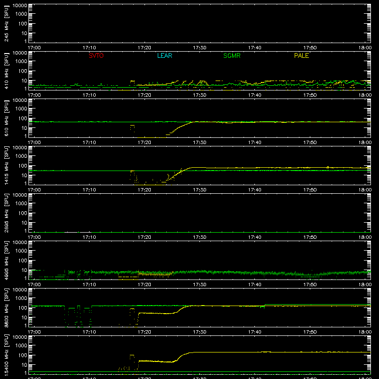Select the 8800 MHz [SFU] axis label

pos(7,307)
